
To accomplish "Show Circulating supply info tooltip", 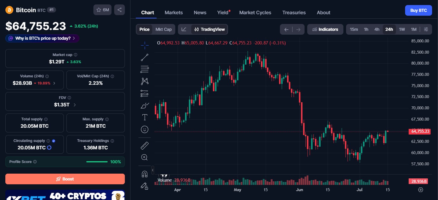I will (x=48, y=141).
